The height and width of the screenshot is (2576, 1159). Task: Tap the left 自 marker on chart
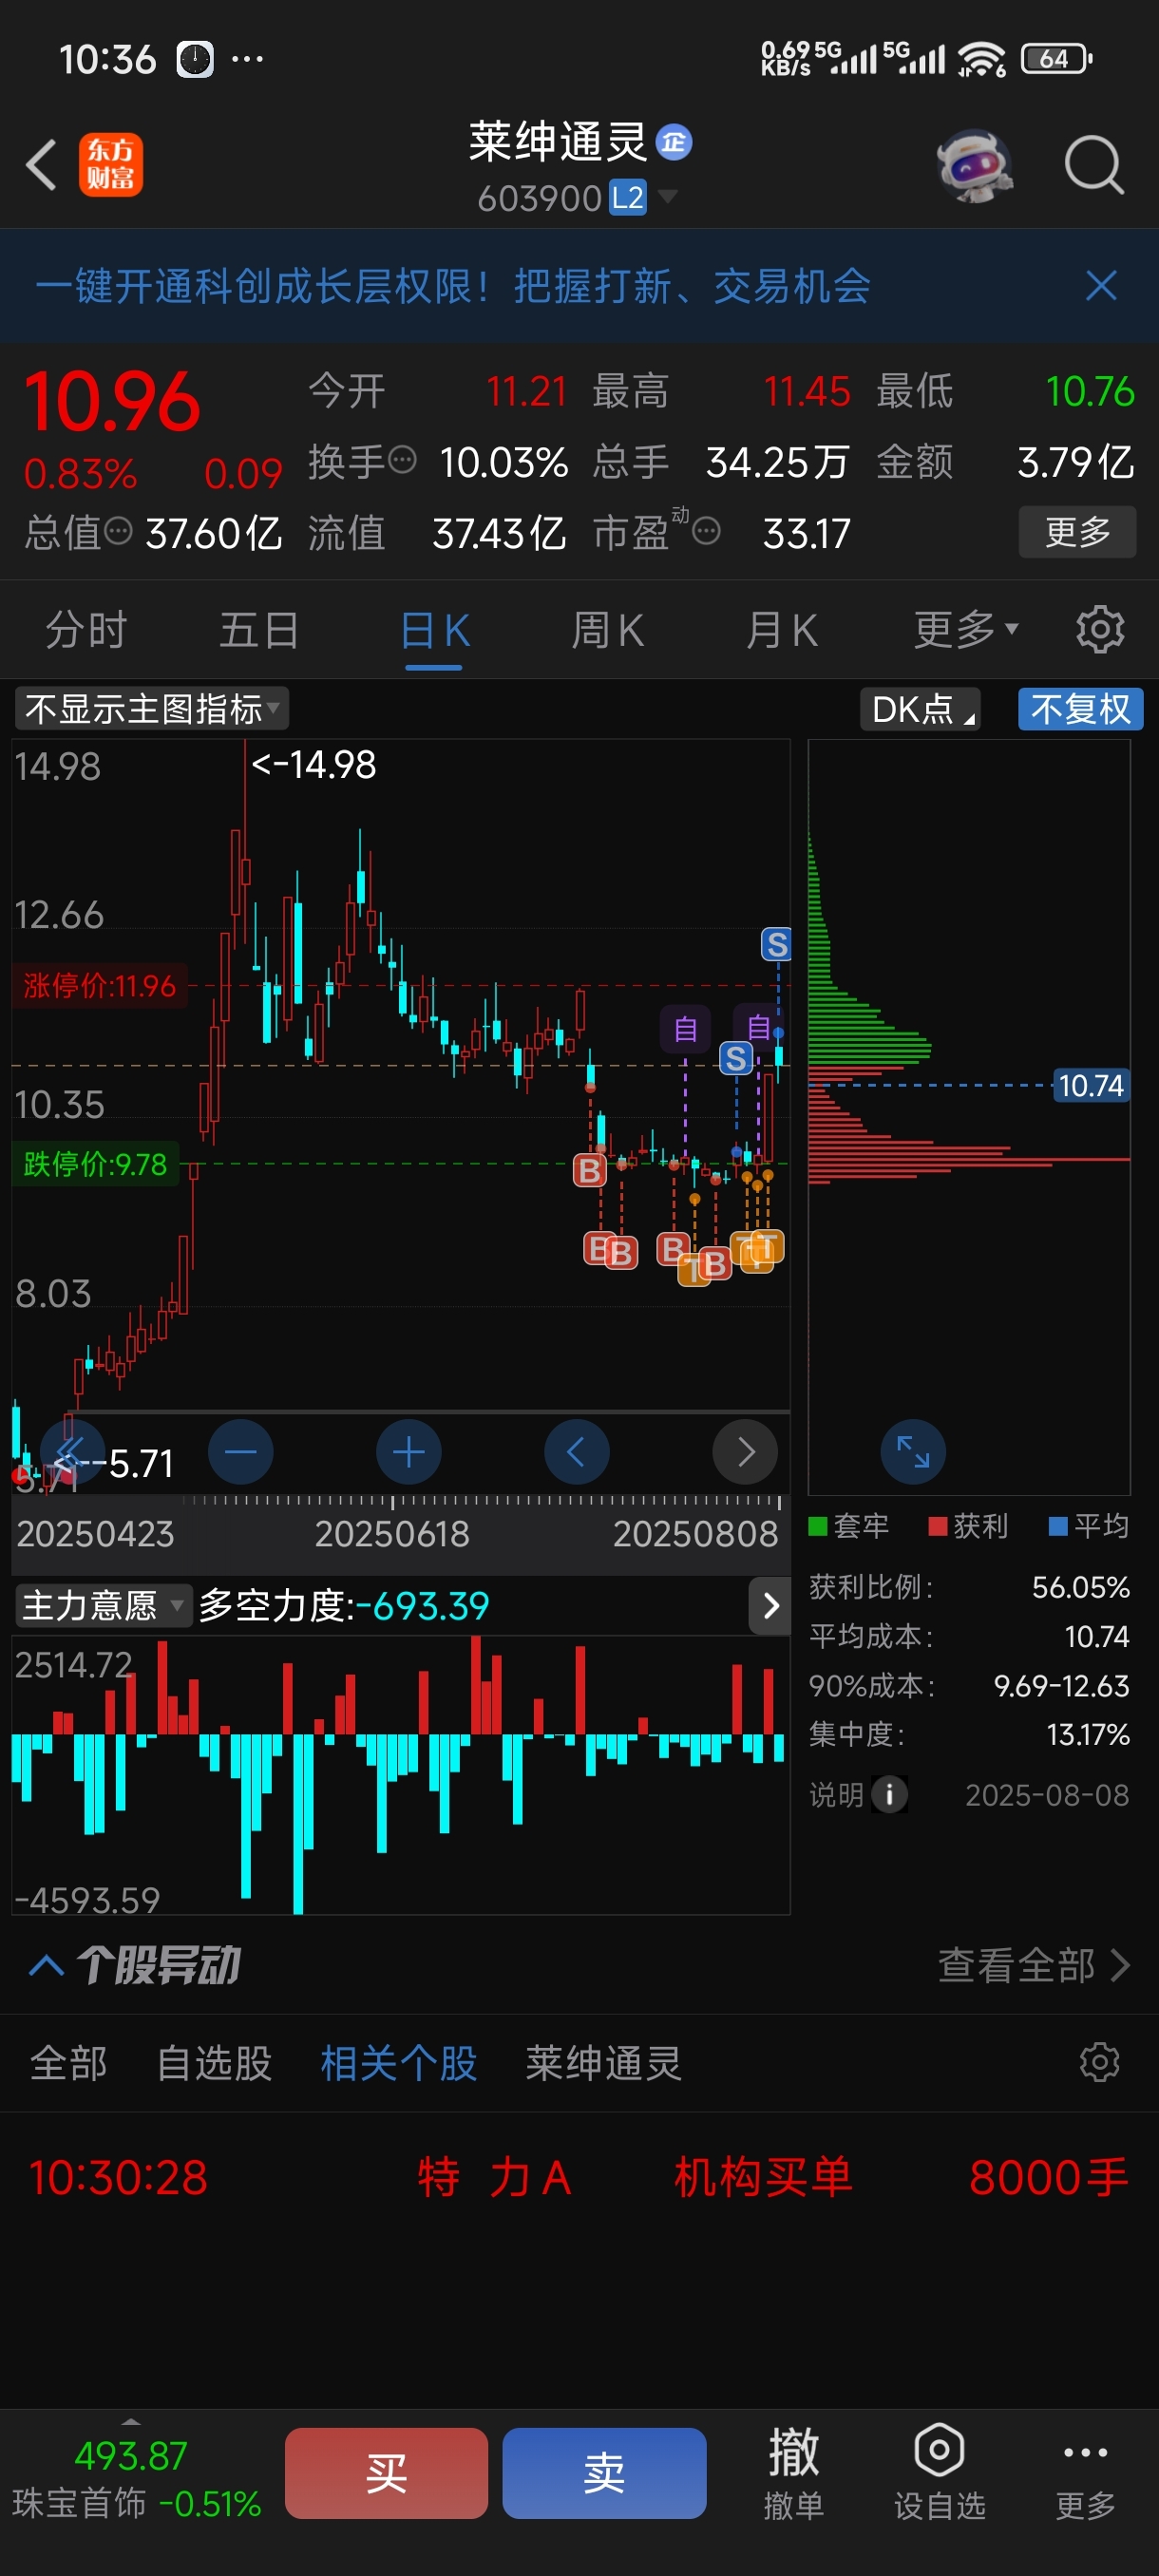685,1028
